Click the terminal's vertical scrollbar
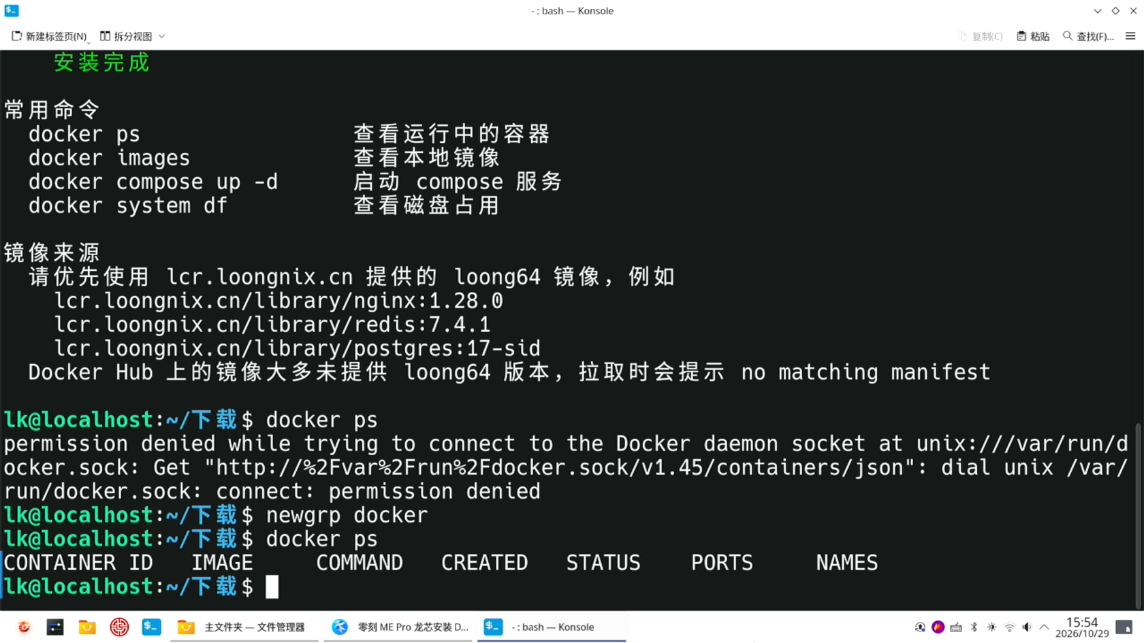Viewport: 1144px width, 643px height. tap(1138, 516)
